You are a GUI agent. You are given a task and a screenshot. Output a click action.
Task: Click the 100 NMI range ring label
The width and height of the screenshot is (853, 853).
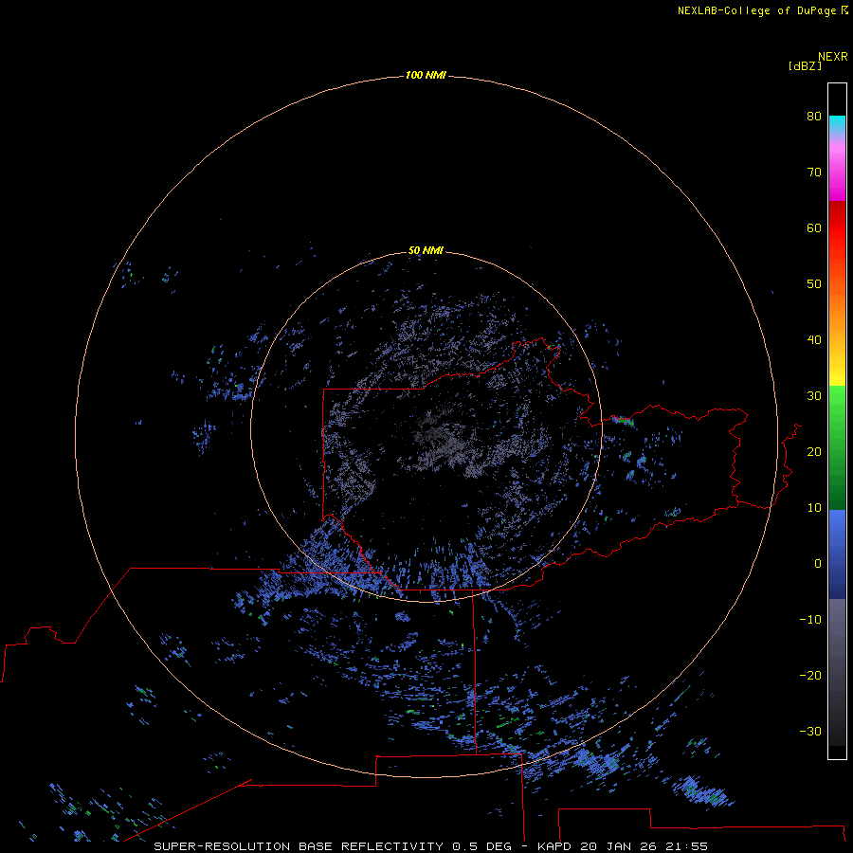pyautogui.click(x=426, y=75)
